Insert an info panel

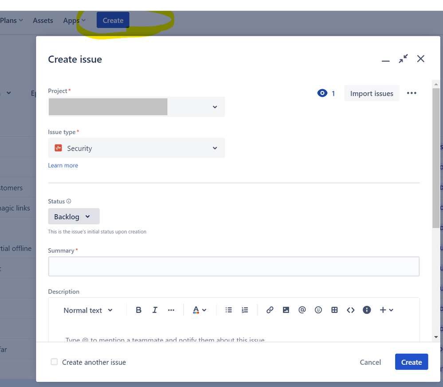coord(367,310)
